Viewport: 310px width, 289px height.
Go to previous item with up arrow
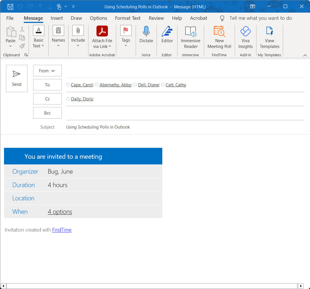(x=40, y=7)
